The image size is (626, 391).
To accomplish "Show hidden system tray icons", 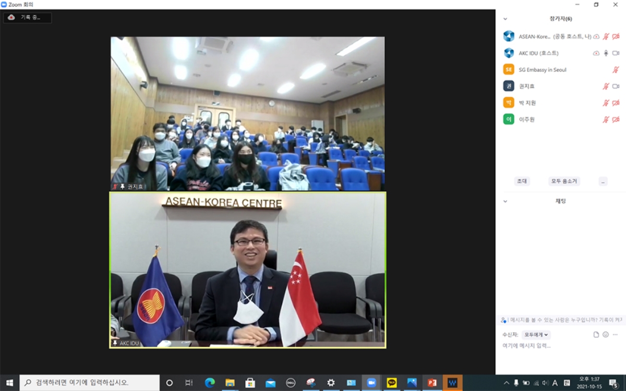I will [506, 383].
